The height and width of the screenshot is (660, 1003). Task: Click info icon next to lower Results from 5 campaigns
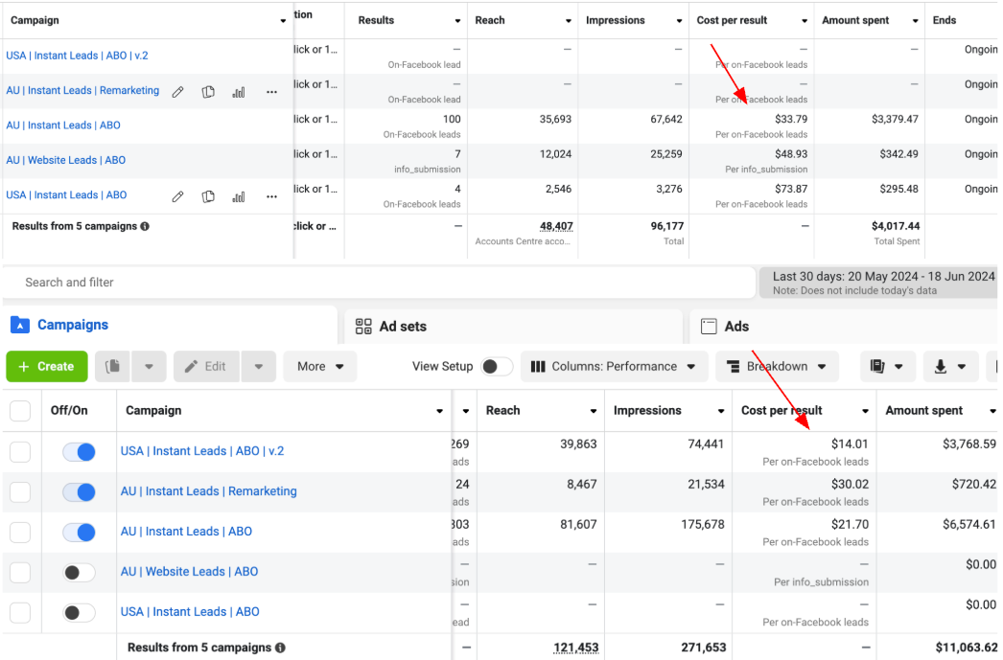click(x=280, y=648)
